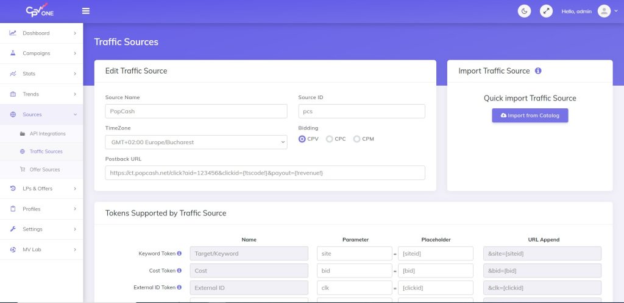Click Cost Token parameter field 'bid'

click(354, 270)
